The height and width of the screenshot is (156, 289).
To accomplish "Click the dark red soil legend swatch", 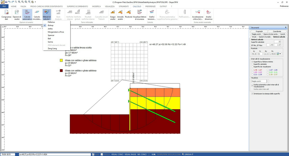I will [x=61, y=71].
